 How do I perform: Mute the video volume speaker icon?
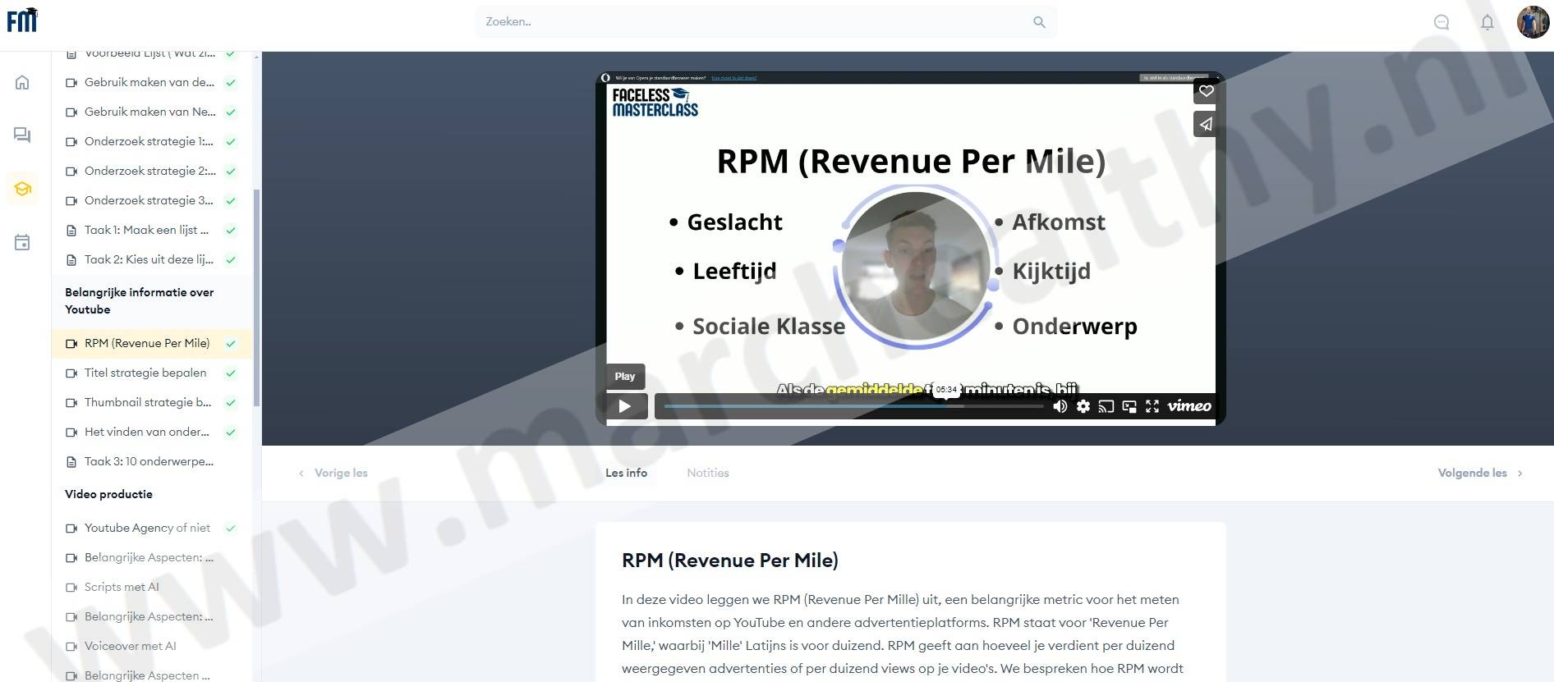tap(1060, 406)
